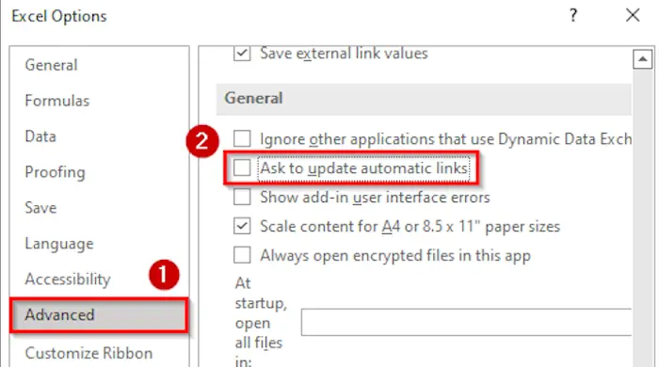659x367 pixels.
Task: Select the Formulas category
Action: coord(57,101)
